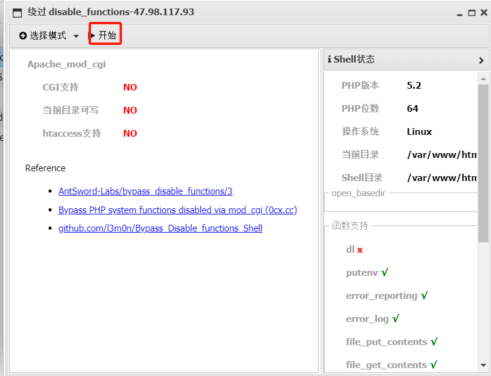Open the github.com/l3m0n Bypass_Disable_functions_Shell link

(160, 228)
